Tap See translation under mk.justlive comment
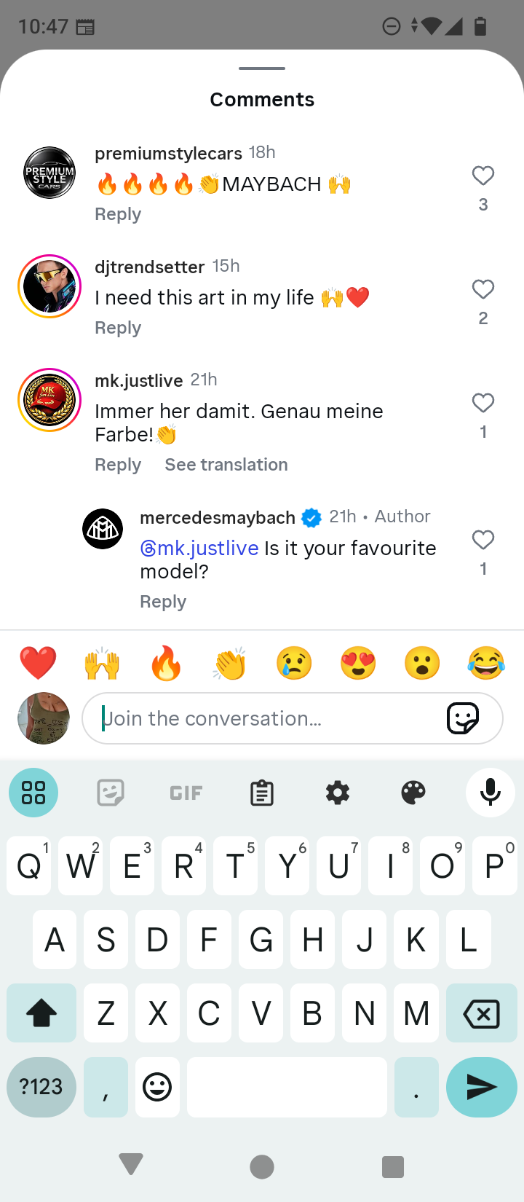The height and width of the screenshot is (1202, 524). click(x=226, y=465)
